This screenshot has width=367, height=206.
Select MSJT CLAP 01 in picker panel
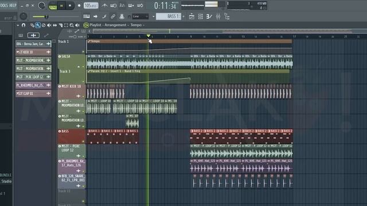pyautogui.click(x=33, y=93)
